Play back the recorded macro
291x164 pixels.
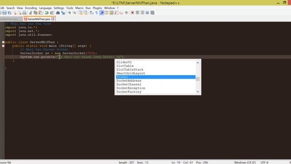tap(142, 13)
